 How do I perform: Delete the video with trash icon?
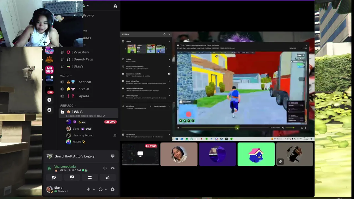click(x=305, y=128)
